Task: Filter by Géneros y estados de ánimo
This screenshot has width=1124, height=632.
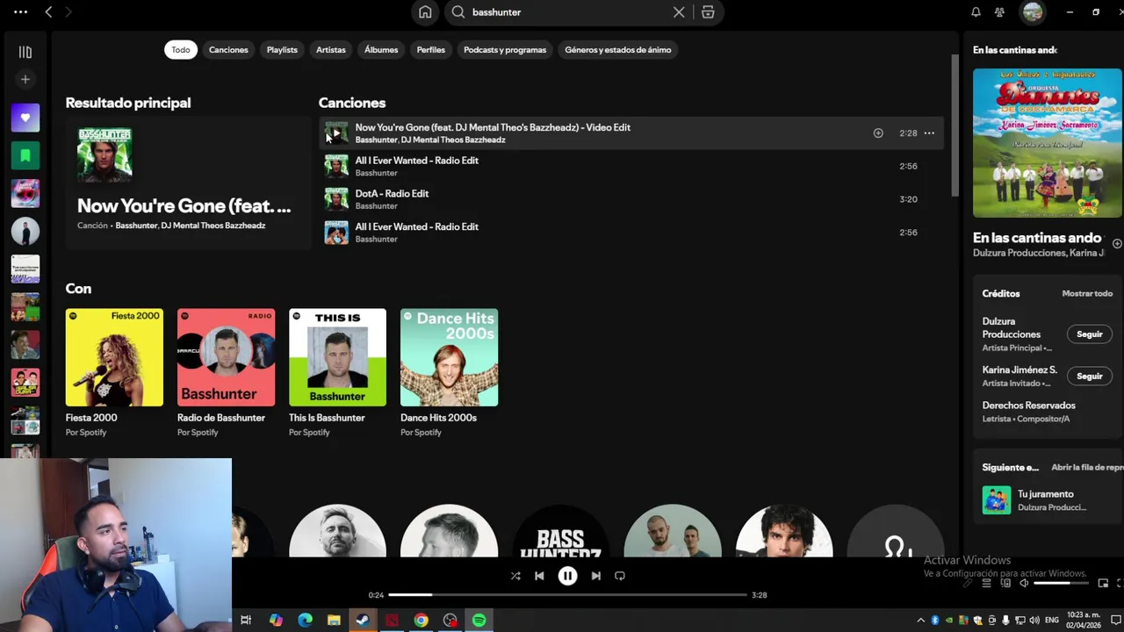Action: 618,50
